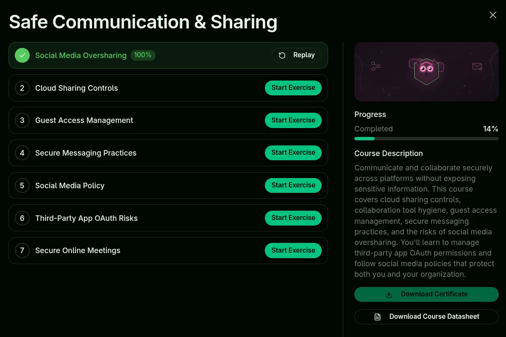Click the number 4 circle for Secure Messaging Practices

pyautogui.click(x=22, y=153)
